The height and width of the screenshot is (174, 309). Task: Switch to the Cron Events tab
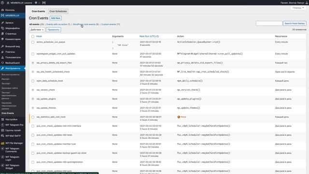click(38, 11)
